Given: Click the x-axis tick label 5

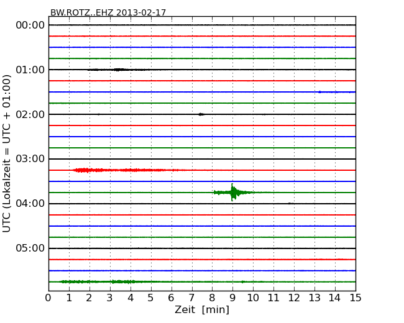Looking at the screenshot, I should point(151,298).
